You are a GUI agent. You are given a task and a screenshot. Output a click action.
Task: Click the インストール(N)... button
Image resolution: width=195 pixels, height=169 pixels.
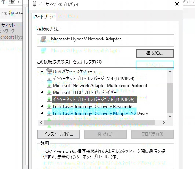[58, 134]
